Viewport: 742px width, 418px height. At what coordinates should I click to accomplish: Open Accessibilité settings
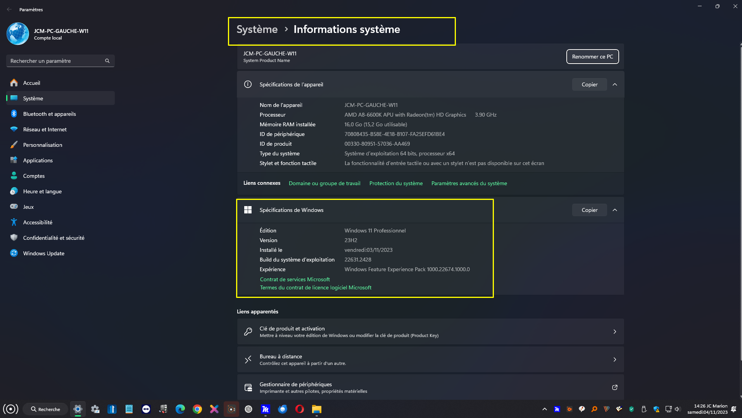[x=60, y=222]
